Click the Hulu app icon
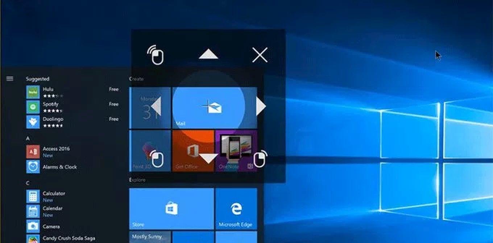 [33, 92]
